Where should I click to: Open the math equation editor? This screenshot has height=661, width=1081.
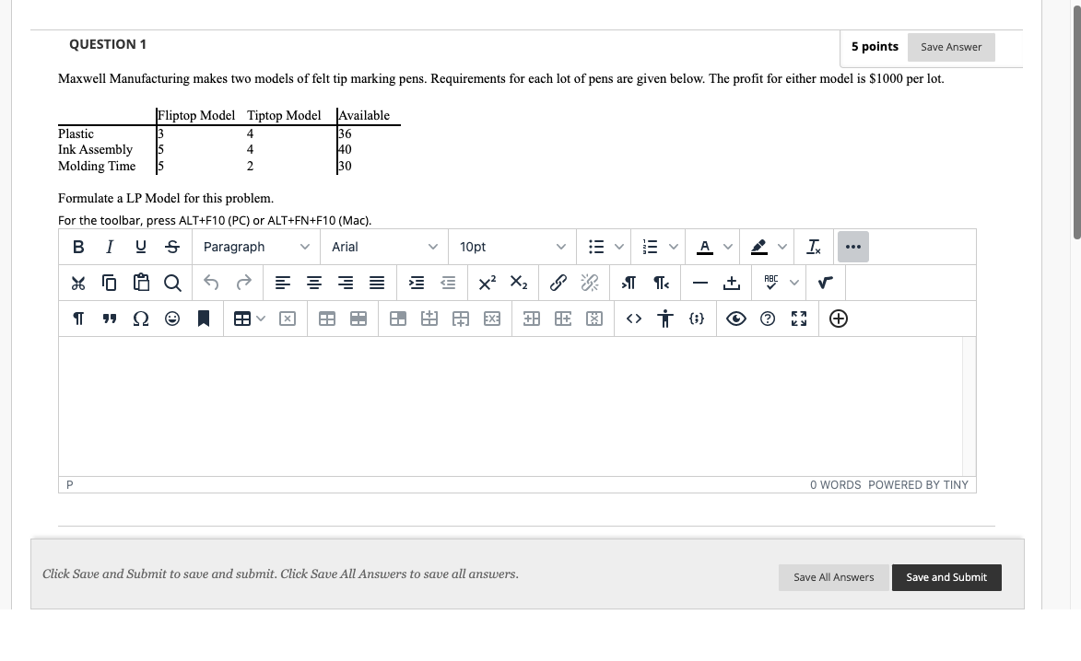coord(825,283)
